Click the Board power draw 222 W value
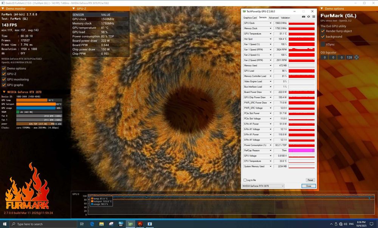This screenshot has width=378, height=228. (x=105, y=41)
